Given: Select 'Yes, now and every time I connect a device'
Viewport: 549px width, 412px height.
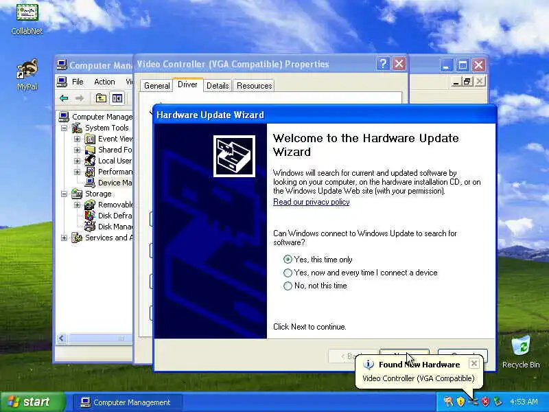Looking at the screenshot, I should 288,273.
